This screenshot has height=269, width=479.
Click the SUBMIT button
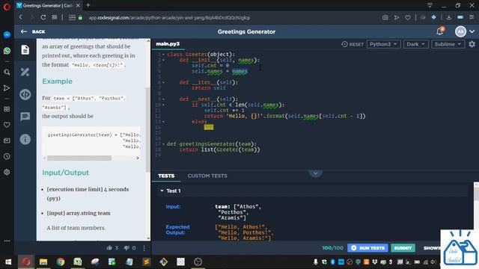click(x=403, y=248)
